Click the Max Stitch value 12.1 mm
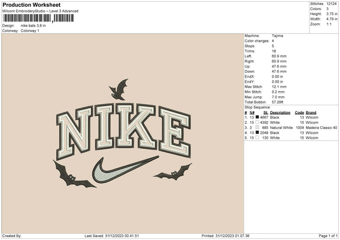 click(x=279, y=87)
